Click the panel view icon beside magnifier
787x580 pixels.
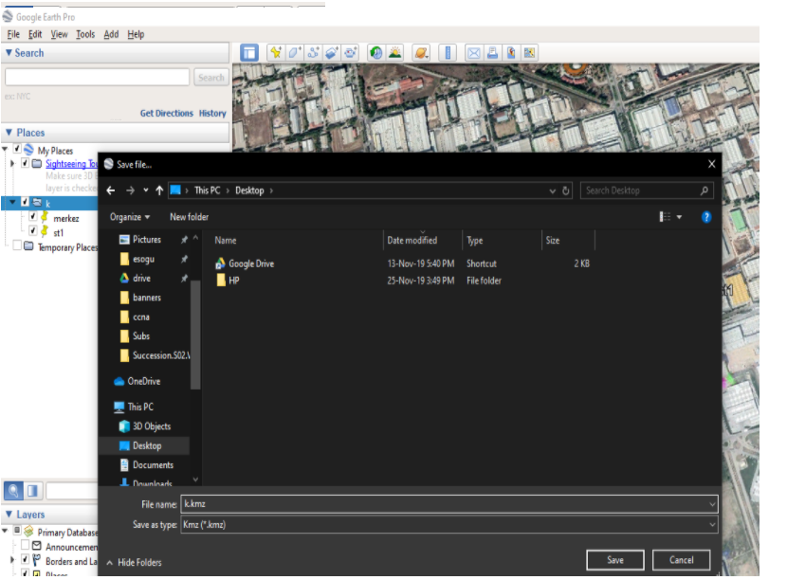click(x=32, y=490)
